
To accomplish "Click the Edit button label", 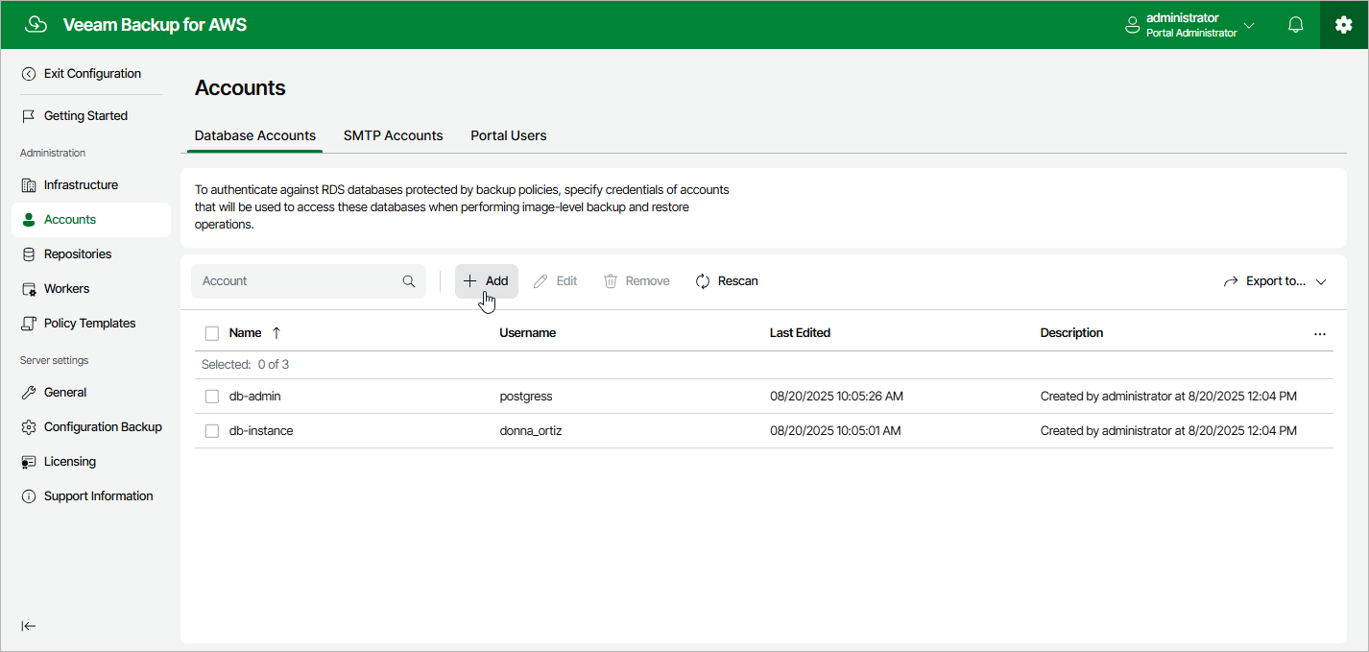I will point(567,281).
